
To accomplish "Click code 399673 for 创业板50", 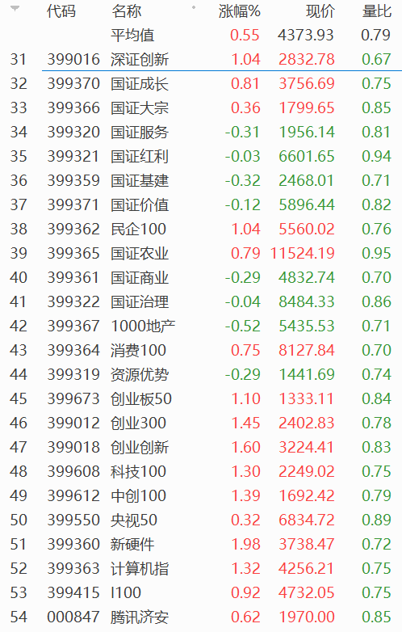I will pos(73,398).
